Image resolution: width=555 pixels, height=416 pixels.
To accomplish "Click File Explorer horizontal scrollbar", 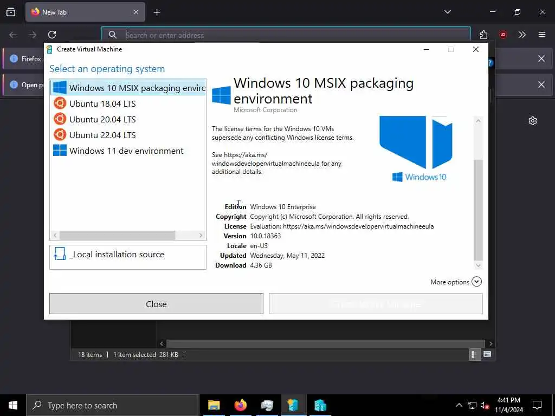I will click(326, 343).
